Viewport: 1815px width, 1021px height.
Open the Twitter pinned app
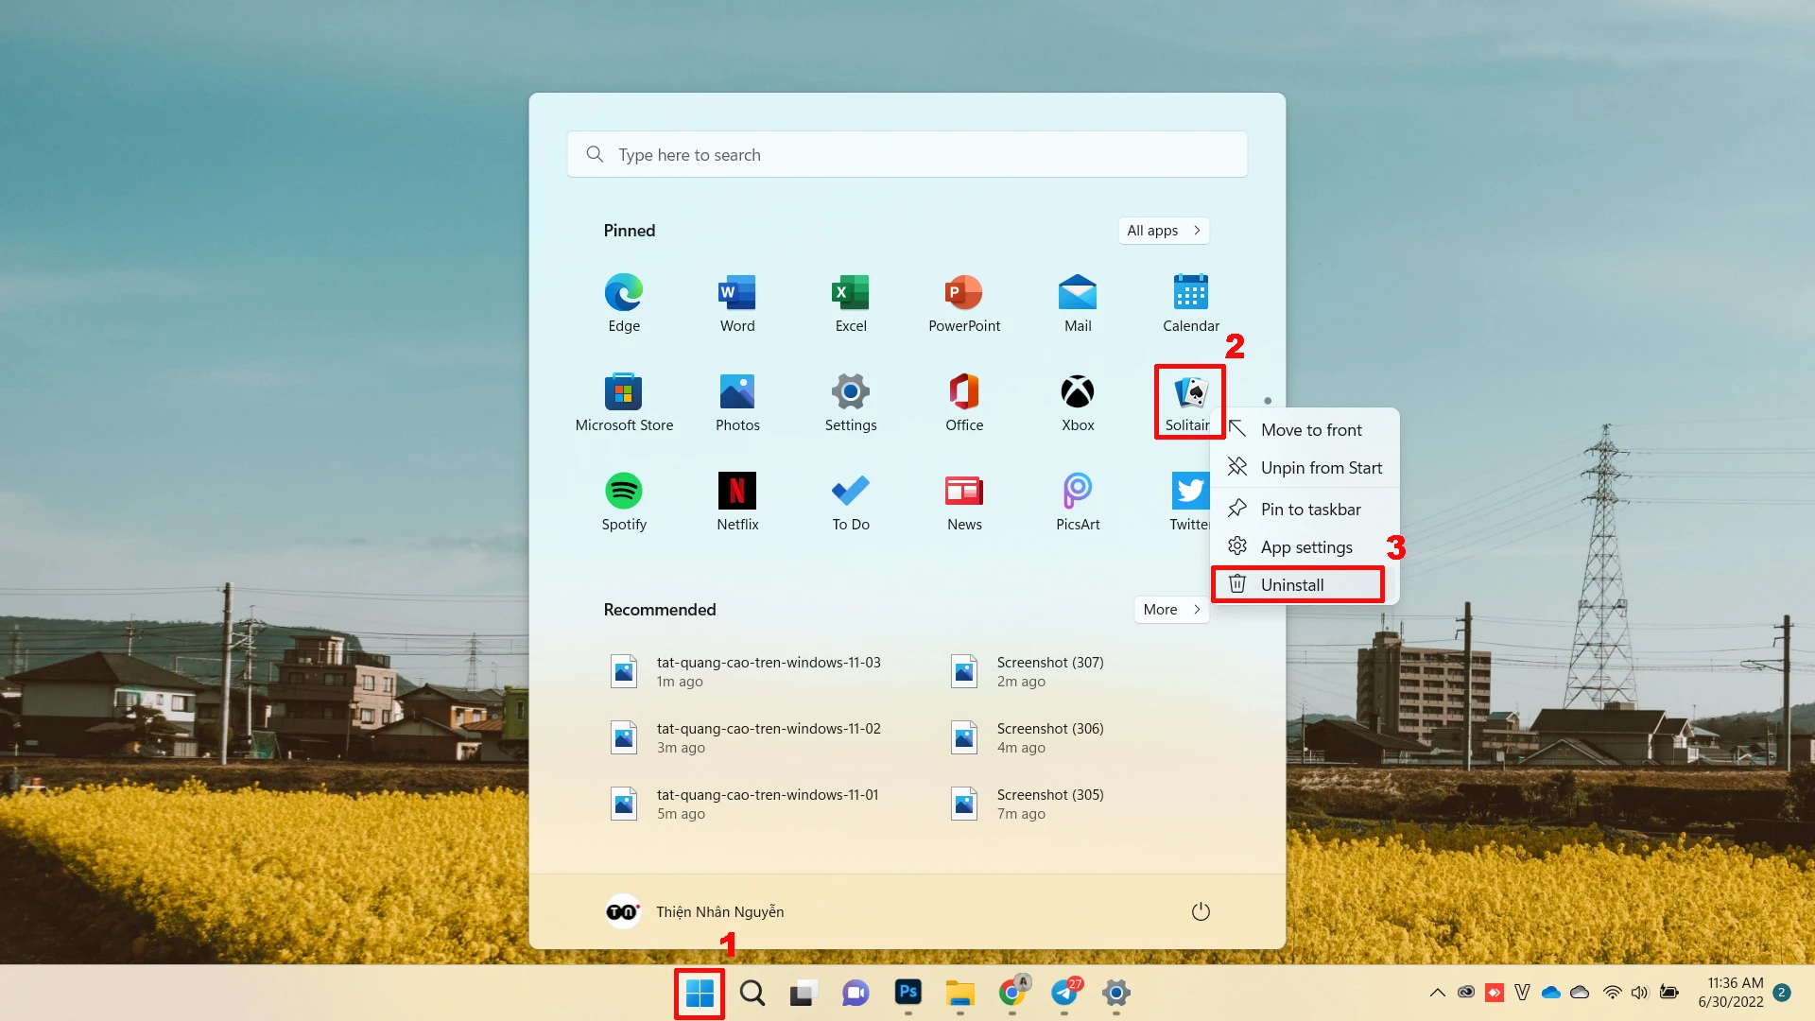(1189, 502)
